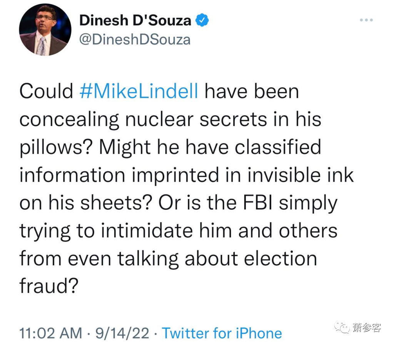This screenshot has height=345, width=394.
Task: Click the word "fraud?" ending the tweet
Action: (x=49, y=286)
